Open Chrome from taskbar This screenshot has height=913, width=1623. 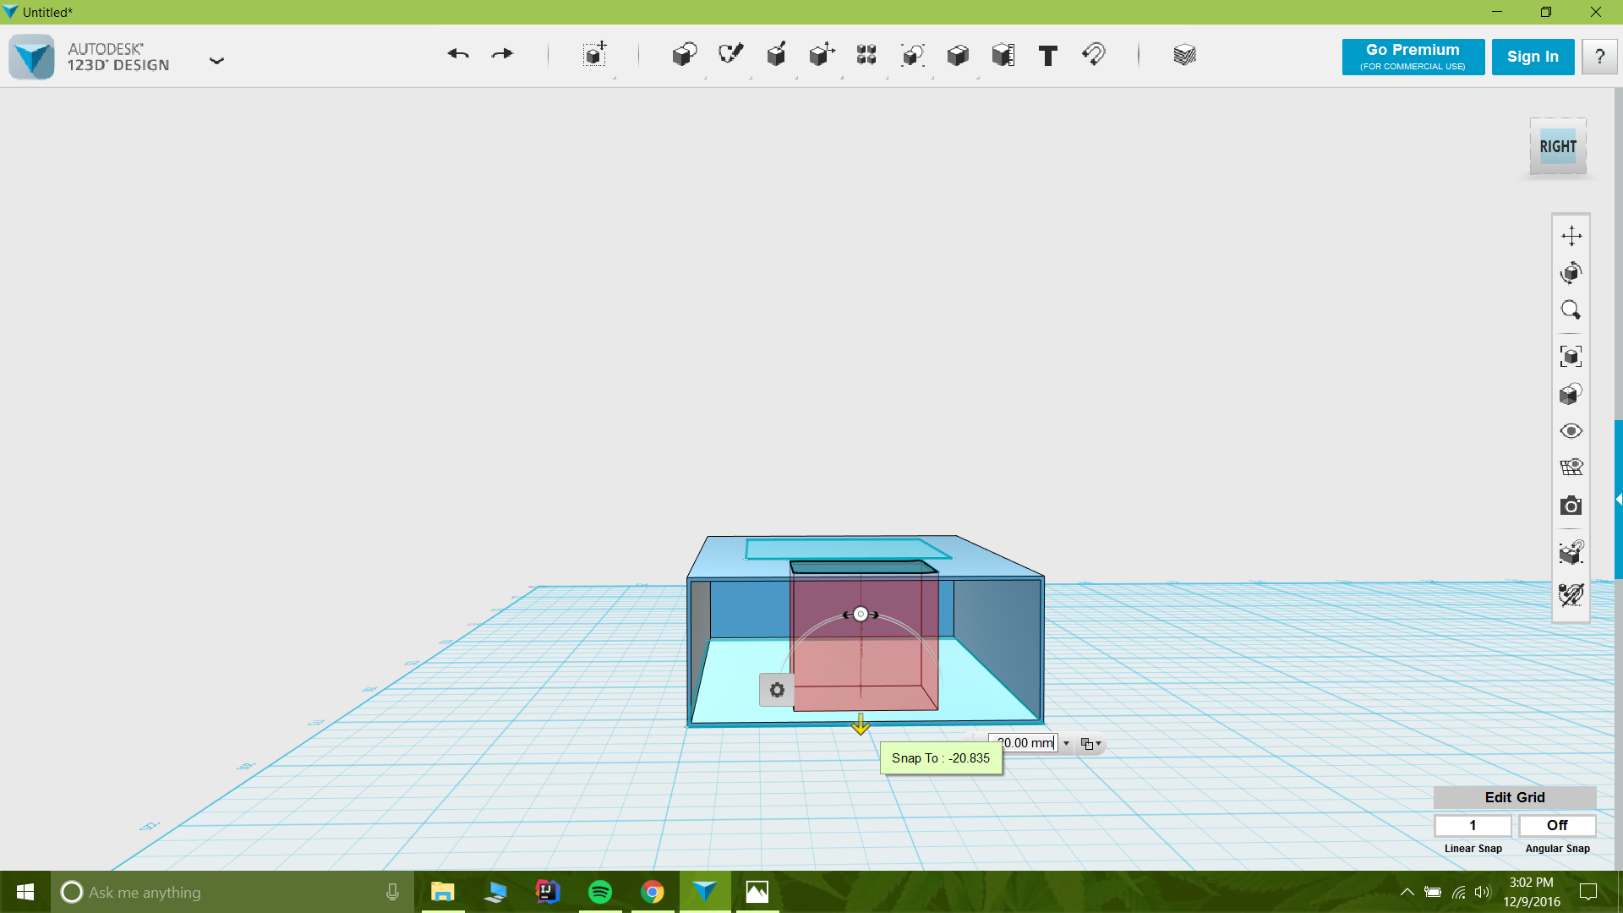[x=653, y=892]
